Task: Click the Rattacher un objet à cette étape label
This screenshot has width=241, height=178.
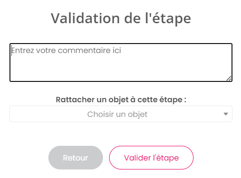Action: pos(121,100)
